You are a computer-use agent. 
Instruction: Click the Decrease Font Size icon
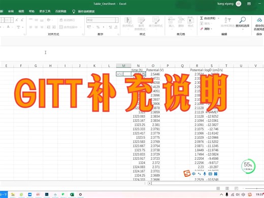pyautogui.click(x=22, y=20)
